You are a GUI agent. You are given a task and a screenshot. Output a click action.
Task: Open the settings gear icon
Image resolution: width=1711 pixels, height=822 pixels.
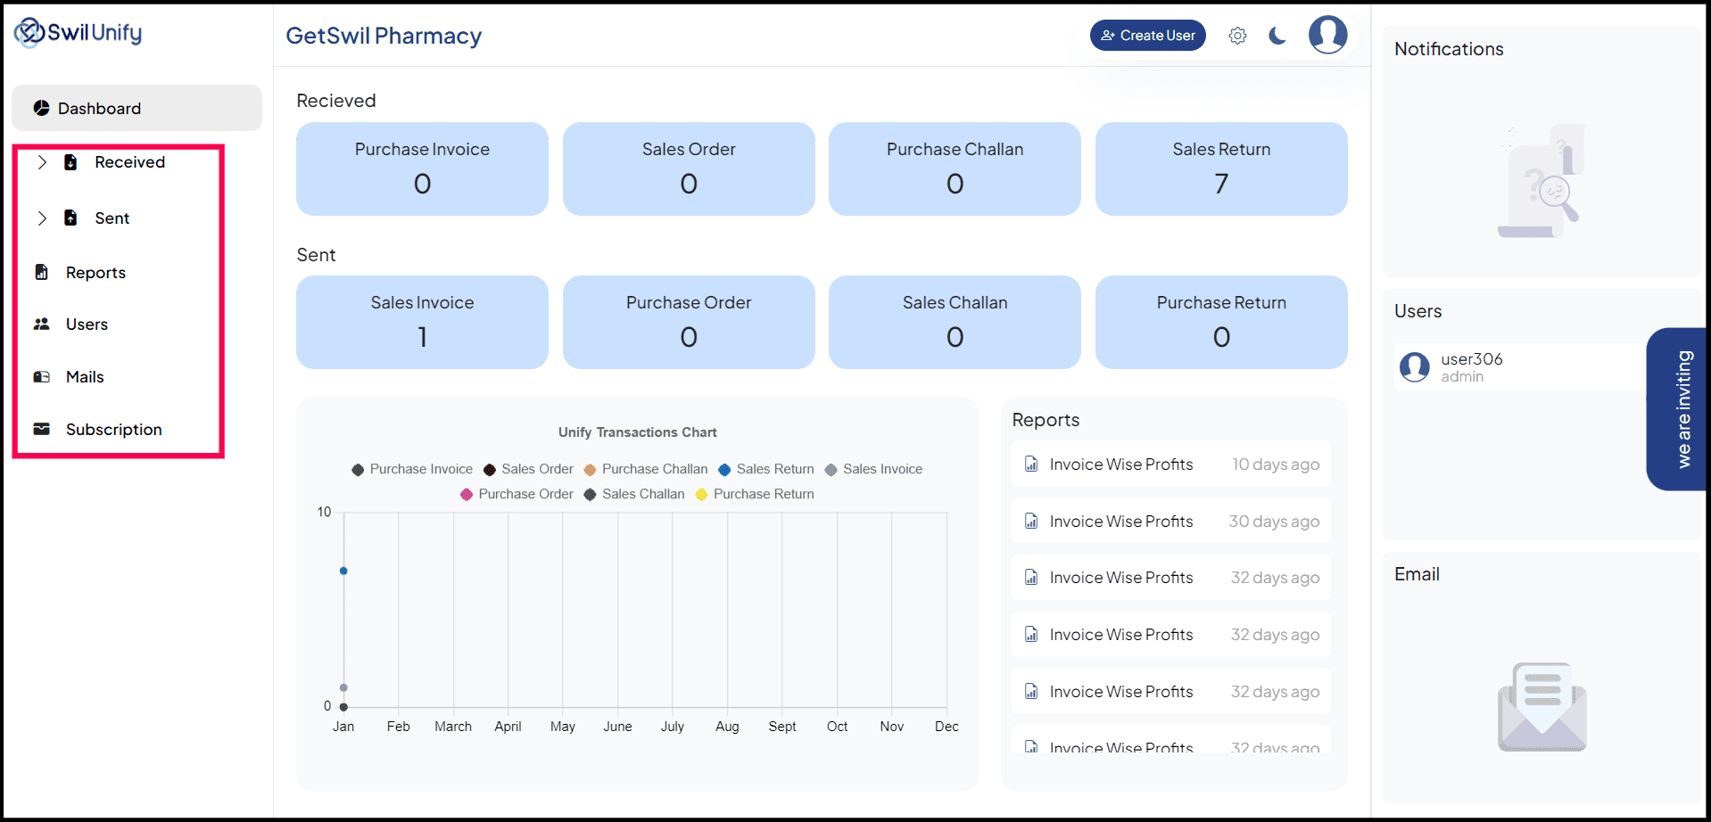click(1237, 35)
